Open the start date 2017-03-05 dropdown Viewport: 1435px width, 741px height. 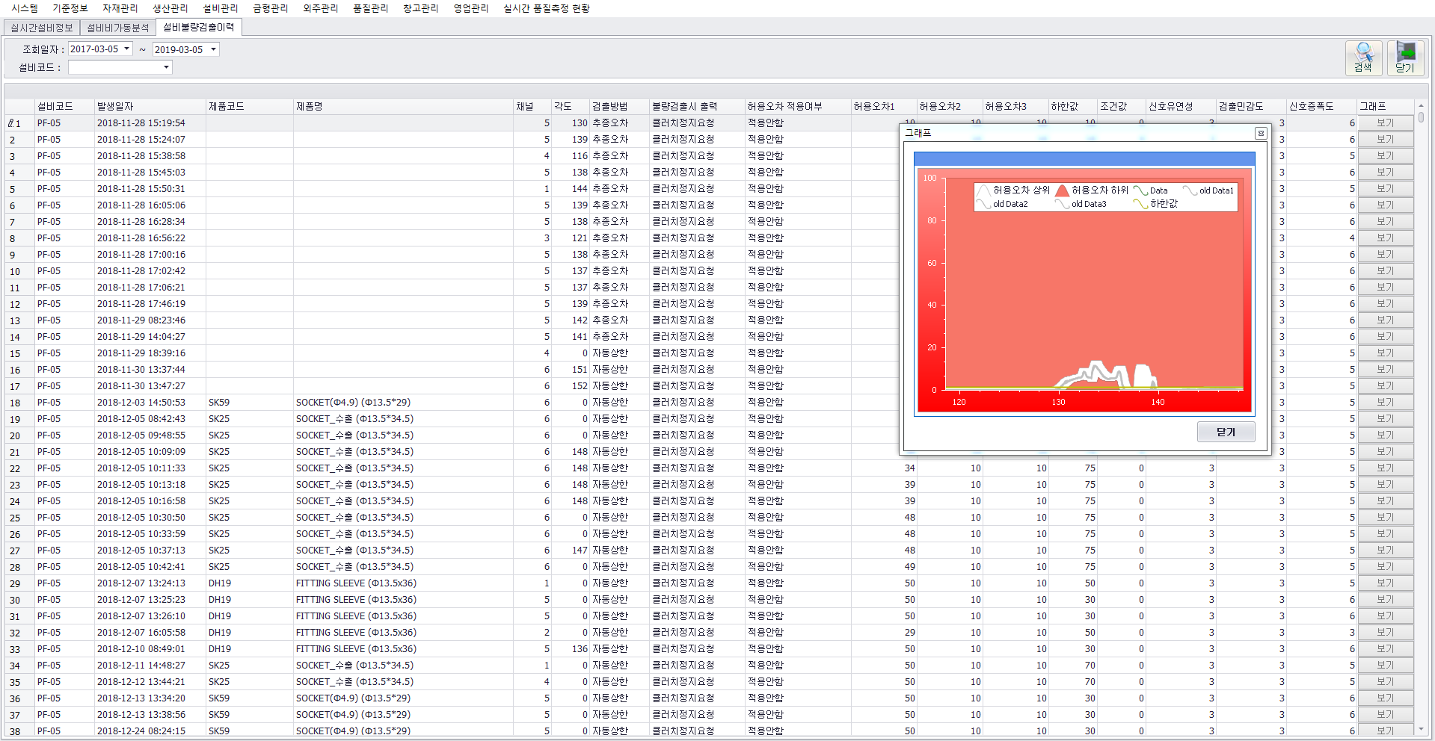127,49
